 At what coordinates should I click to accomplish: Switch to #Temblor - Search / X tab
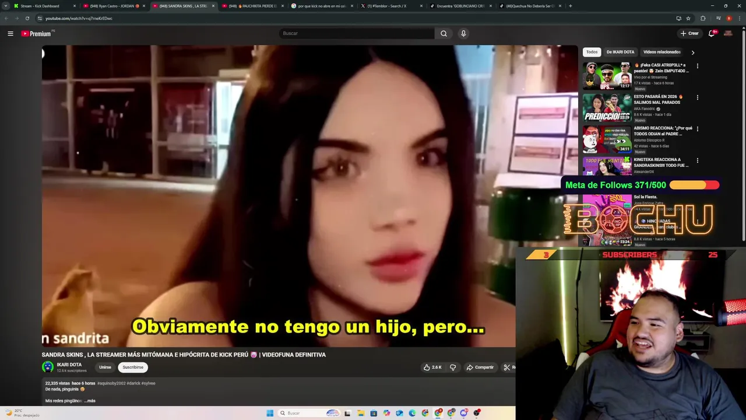[x=392, y=6]
